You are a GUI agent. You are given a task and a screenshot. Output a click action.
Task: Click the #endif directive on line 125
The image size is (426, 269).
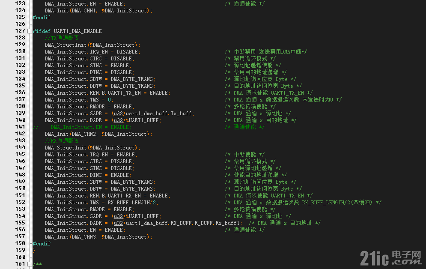coord(42,18)
